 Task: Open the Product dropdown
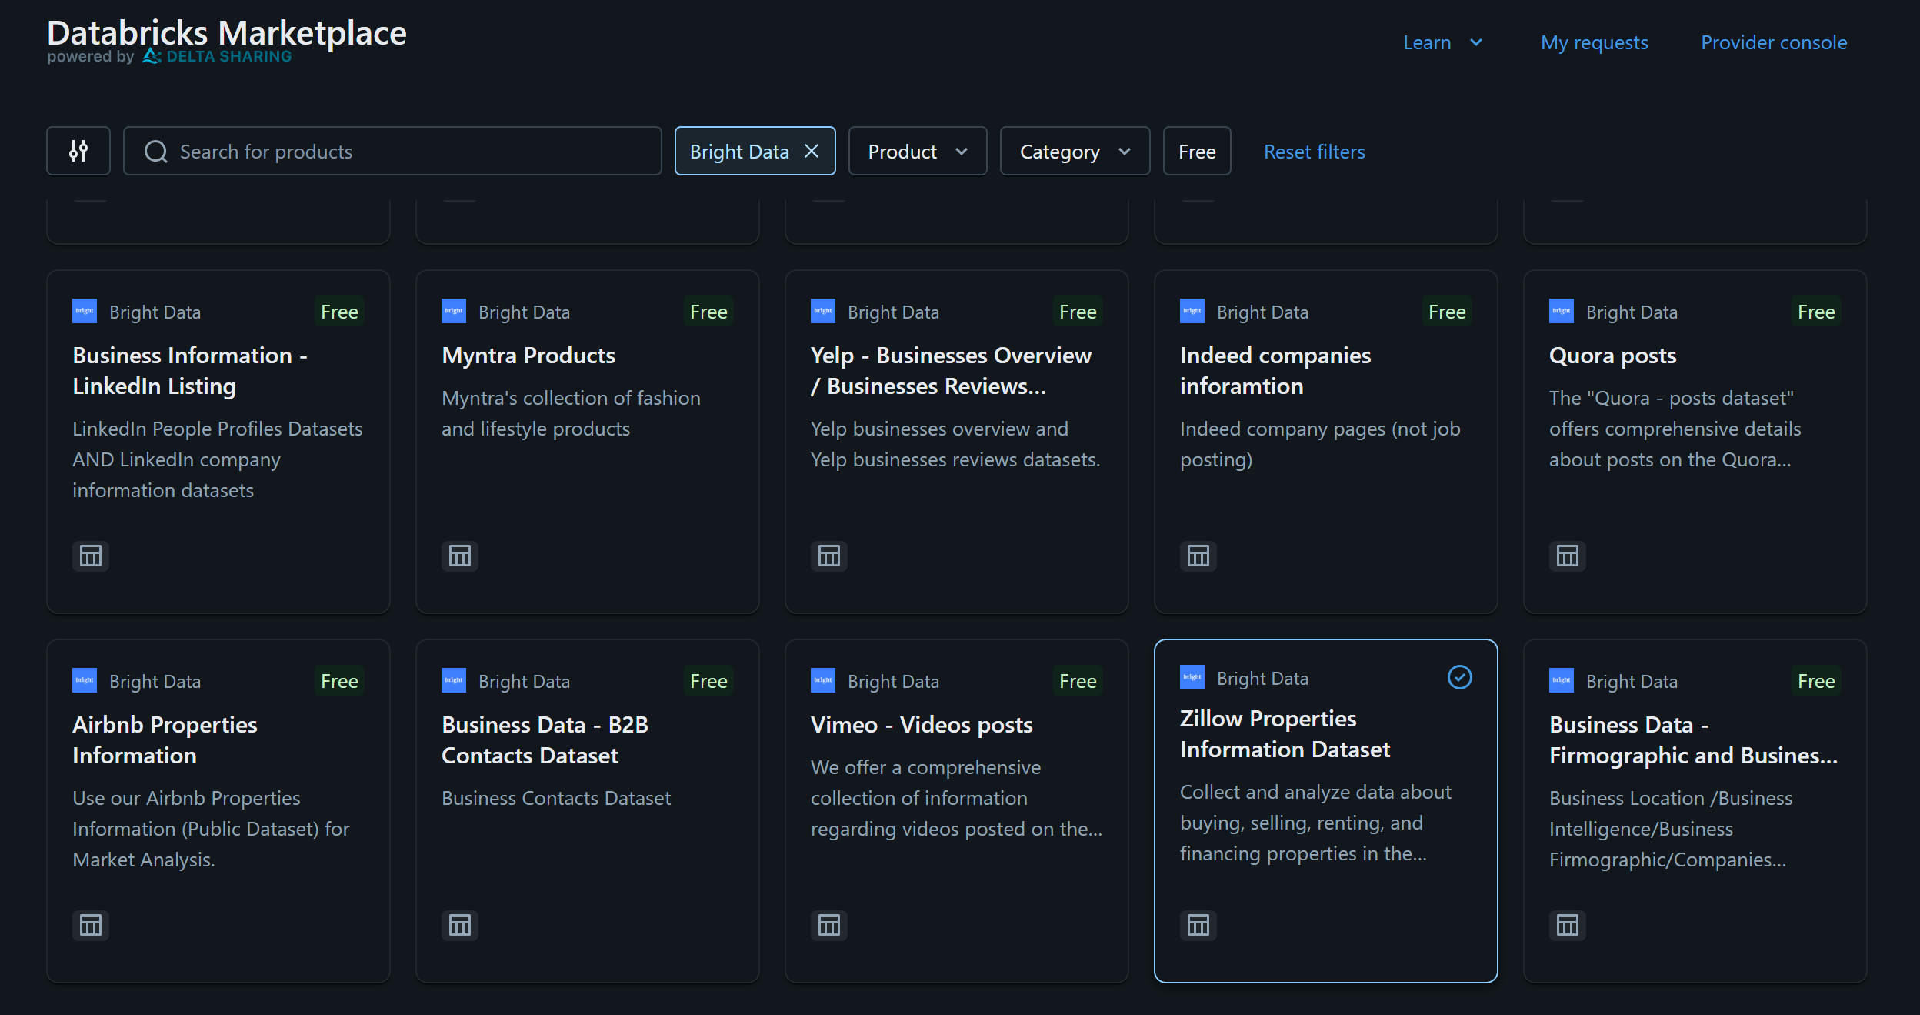point(917,151)
